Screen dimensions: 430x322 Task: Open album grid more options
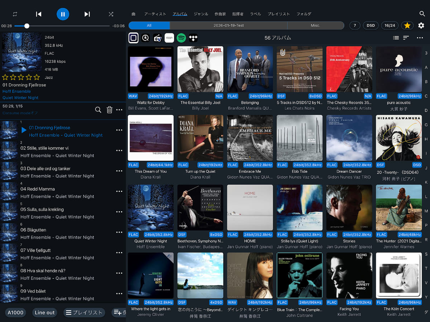pyautogui.click(x=420, y=38)
